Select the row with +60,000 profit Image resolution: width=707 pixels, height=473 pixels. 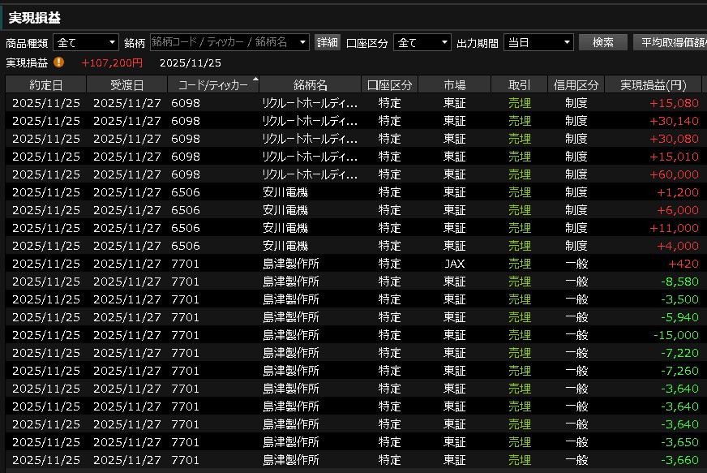point(353,174)
